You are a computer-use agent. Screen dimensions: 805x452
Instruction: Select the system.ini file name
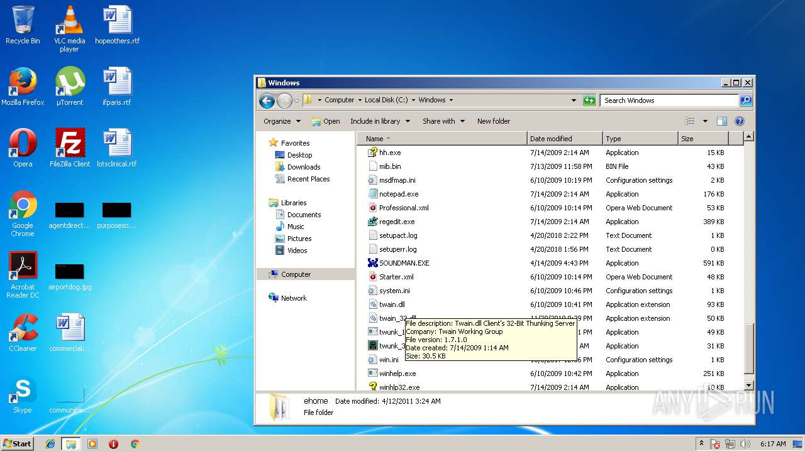pos(394,291)
